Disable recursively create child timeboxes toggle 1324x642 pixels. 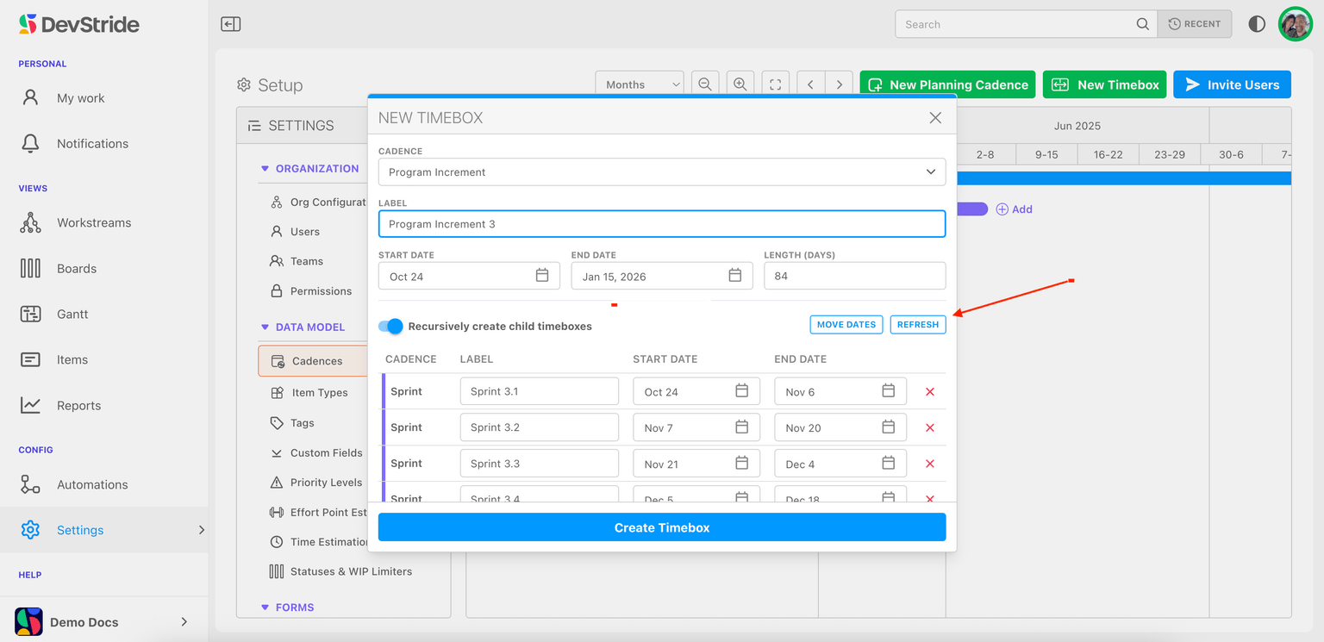(391, 326)
